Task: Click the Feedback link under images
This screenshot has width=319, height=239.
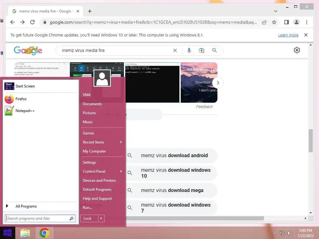Action: (x=204, y=107)
